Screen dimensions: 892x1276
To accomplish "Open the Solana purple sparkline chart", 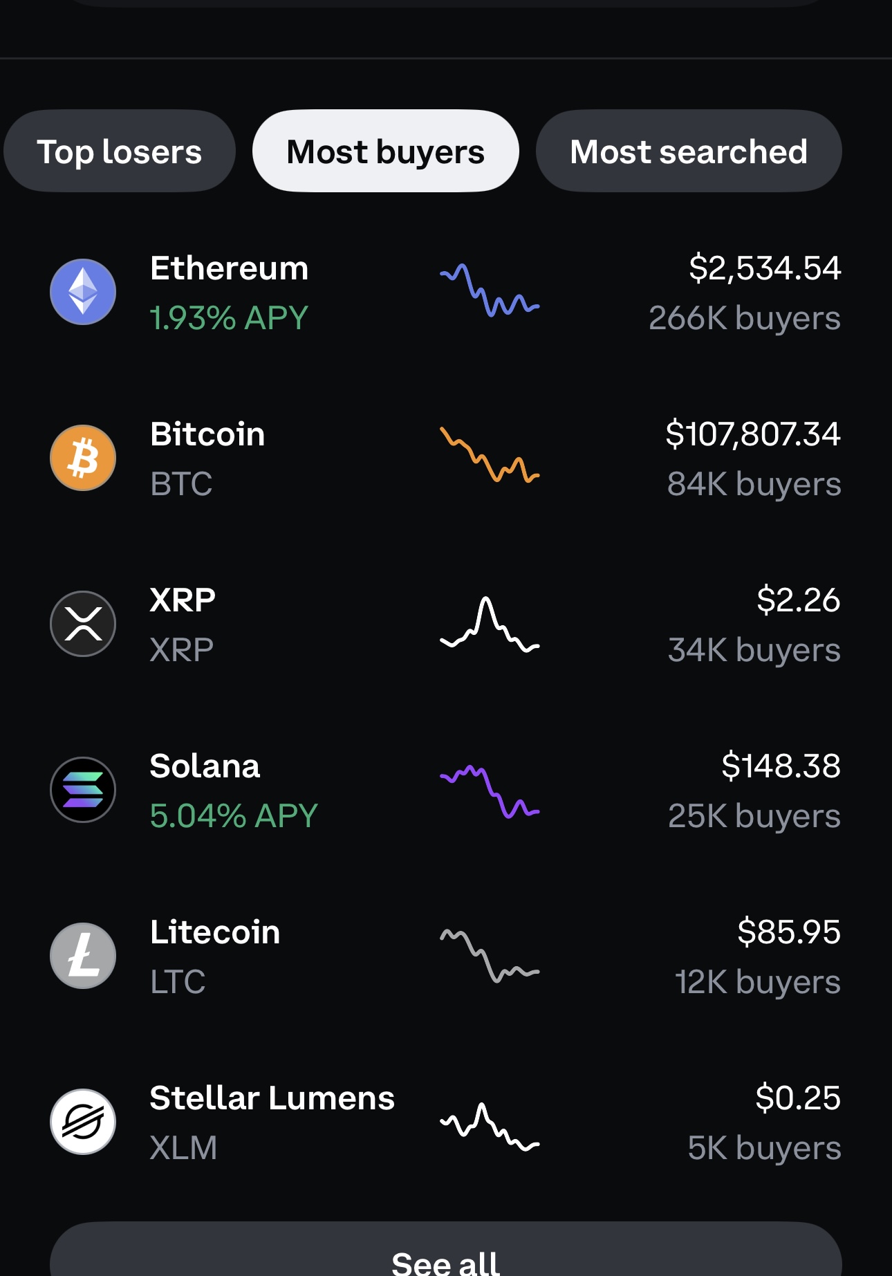I will coord(490,792).
